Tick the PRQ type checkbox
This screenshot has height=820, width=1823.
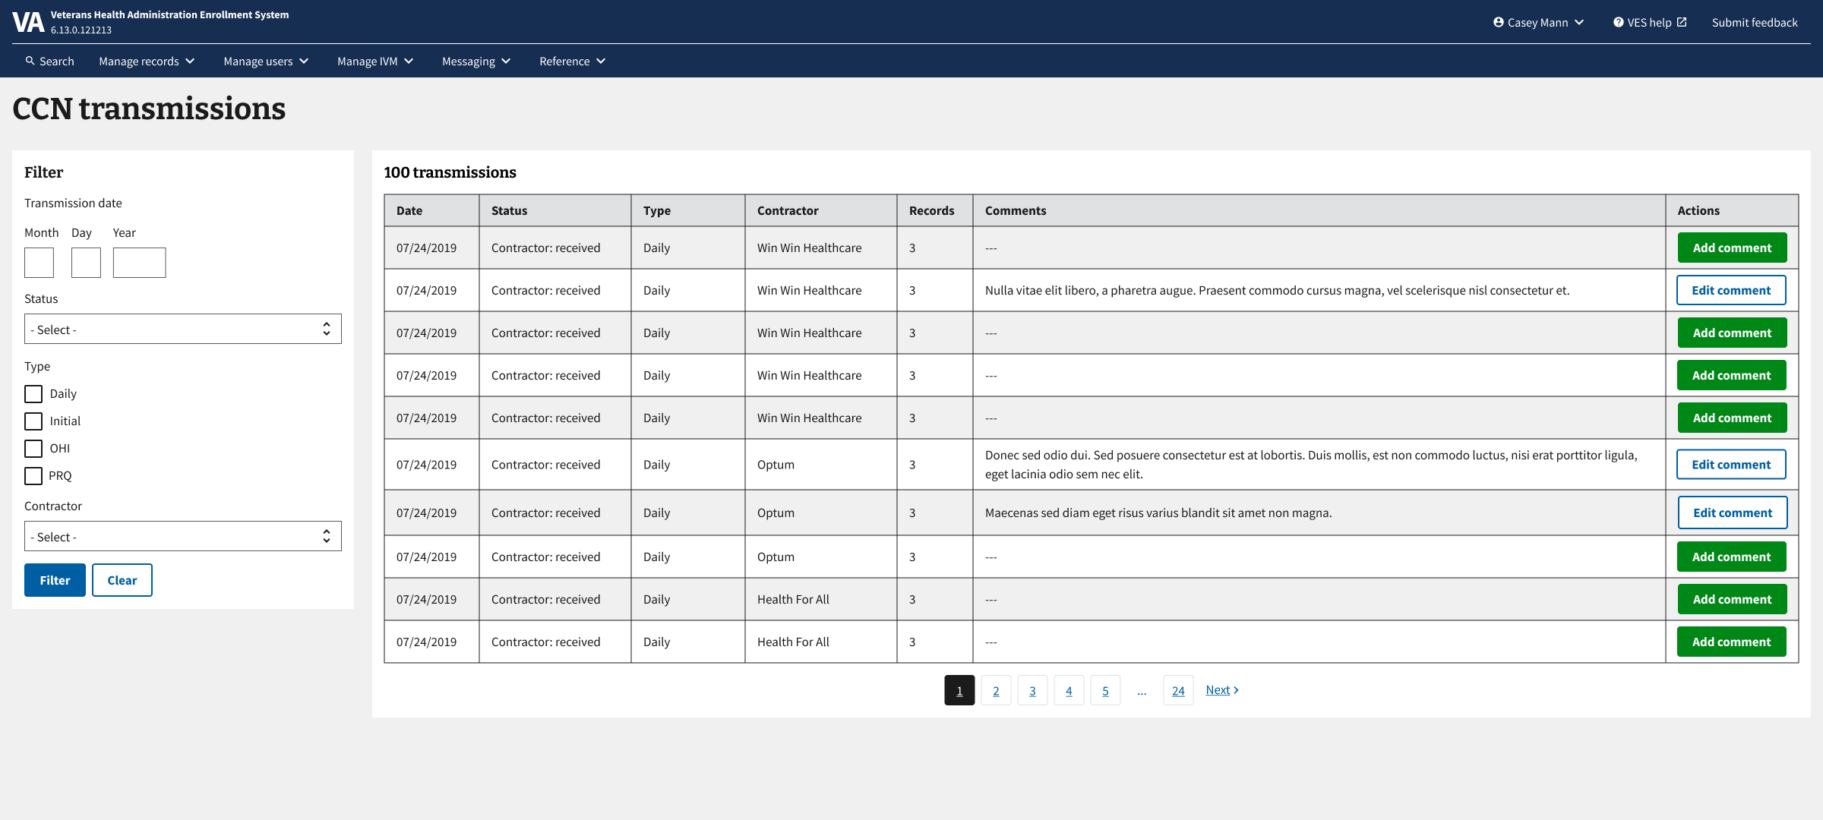(x=33, y=476)
